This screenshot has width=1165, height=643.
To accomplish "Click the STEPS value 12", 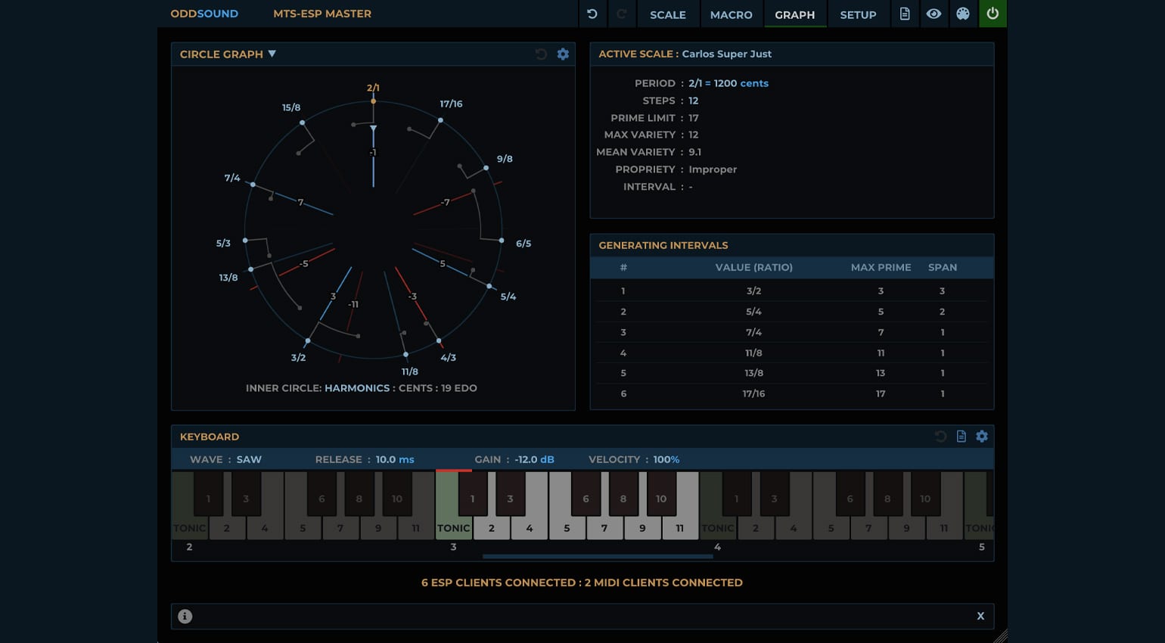I will pos(693,101).
